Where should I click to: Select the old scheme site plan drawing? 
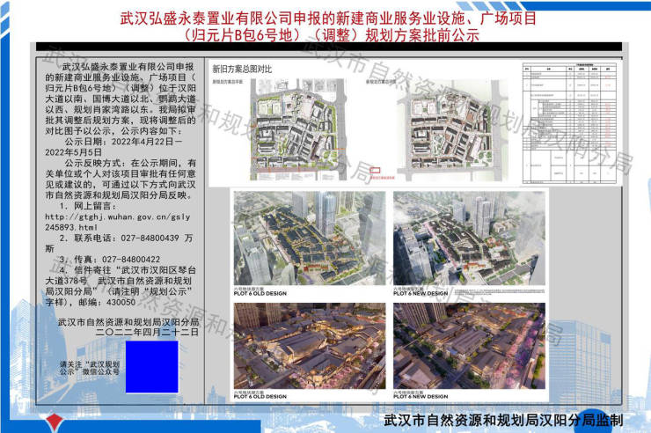coord(296,132)
